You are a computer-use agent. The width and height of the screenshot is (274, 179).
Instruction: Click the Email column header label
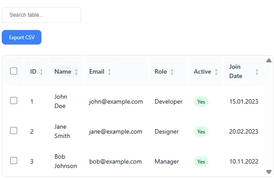96,71
